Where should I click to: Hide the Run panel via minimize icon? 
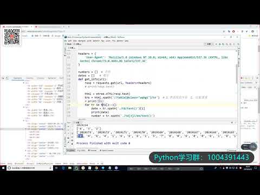point(236,122)
